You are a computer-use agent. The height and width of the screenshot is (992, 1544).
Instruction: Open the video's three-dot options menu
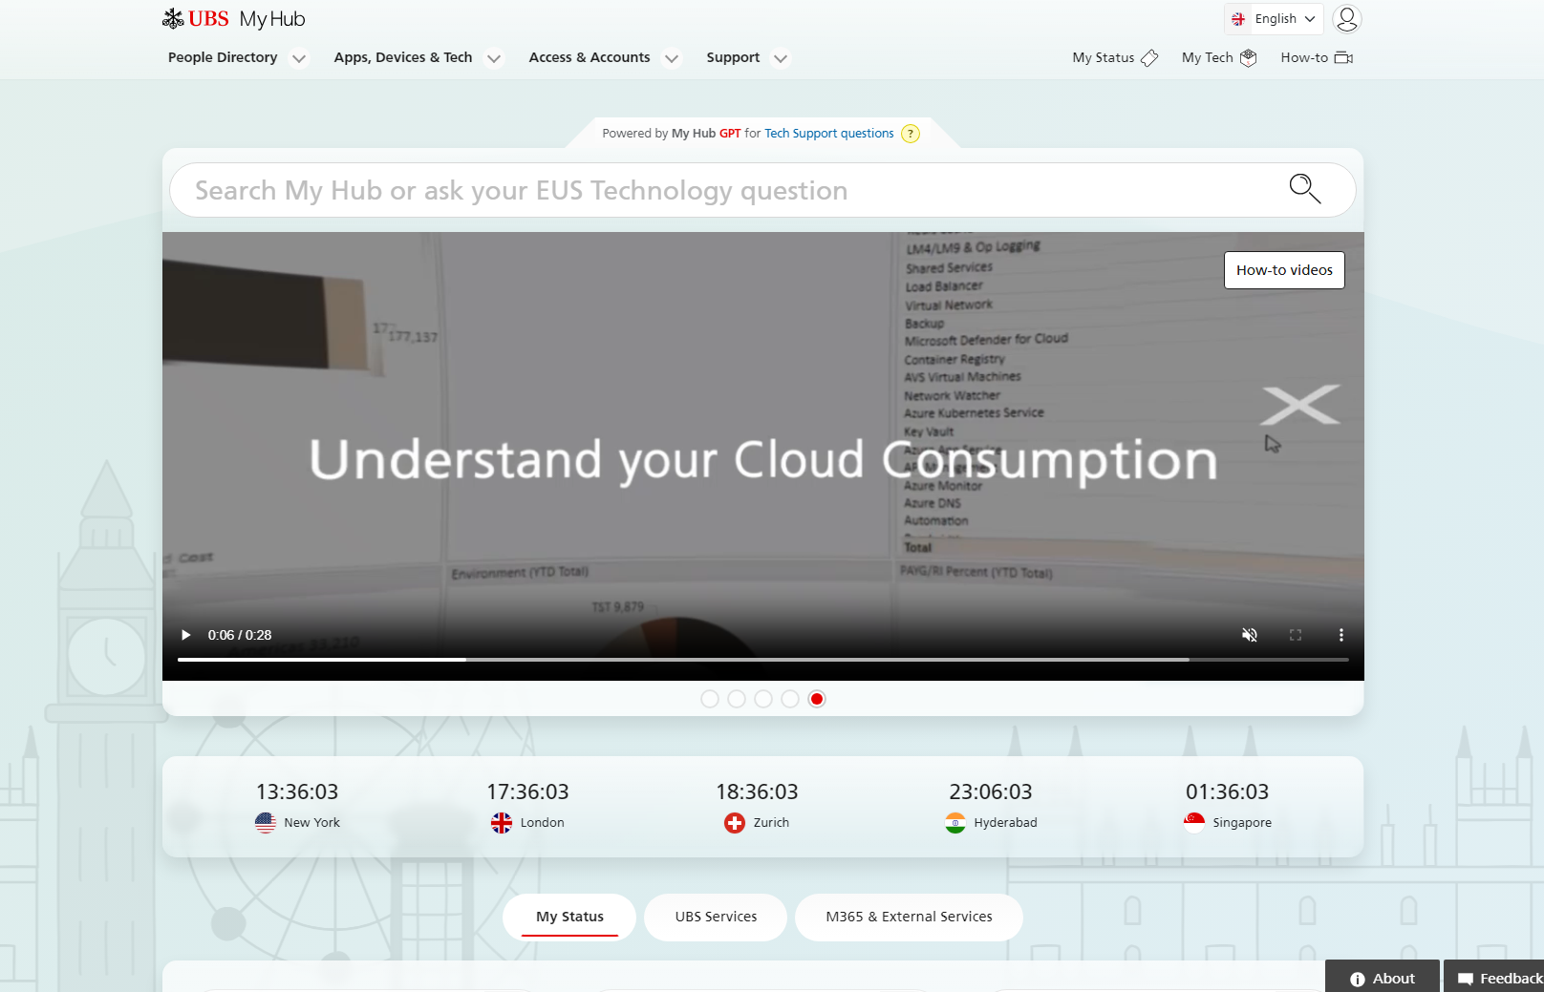pos(1340,635)
